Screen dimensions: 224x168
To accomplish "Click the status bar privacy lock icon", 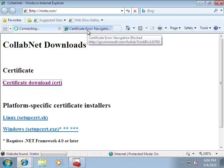I will [x=188, y=154].
